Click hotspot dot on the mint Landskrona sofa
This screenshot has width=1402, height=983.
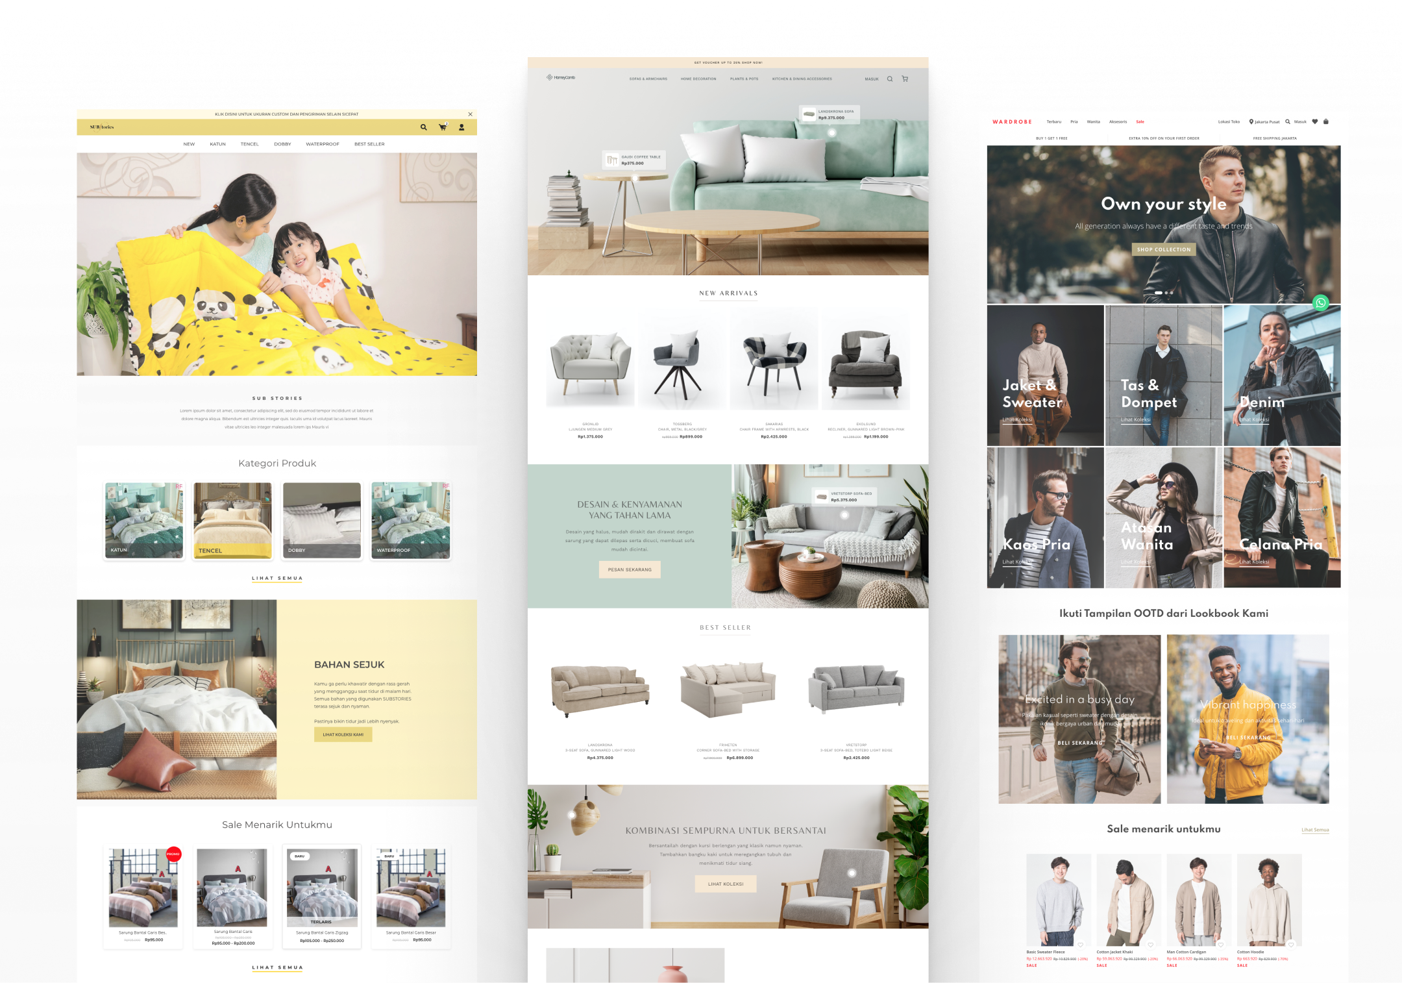pyautogui.click(x=832, y=133)
